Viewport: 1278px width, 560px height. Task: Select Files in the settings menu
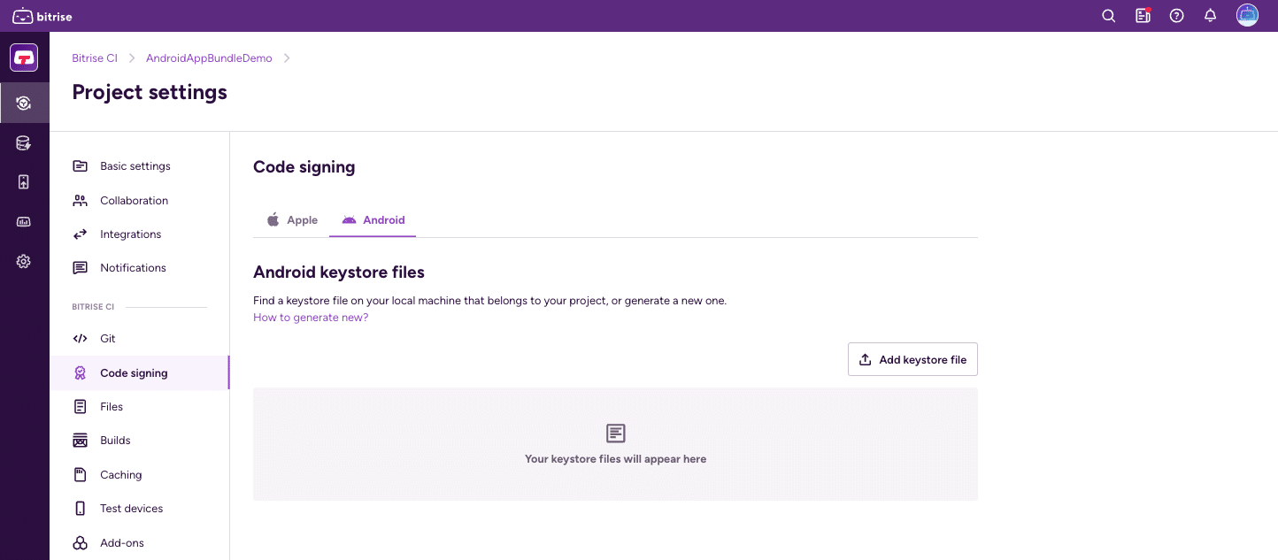[112, 406]
